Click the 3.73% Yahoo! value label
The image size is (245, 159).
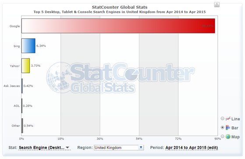36,66
